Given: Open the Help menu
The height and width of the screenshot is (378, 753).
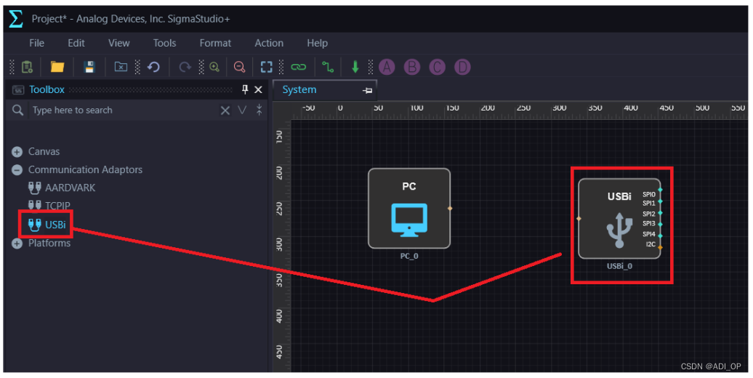Looking at the screenshot, I should [x=317, y=43].
